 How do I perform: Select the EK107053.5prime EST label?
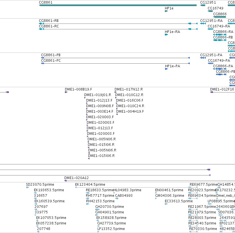point(51,218)
